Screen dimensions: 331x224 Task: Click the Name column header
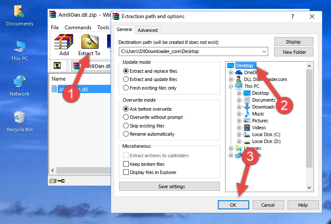tap(59, 78)
